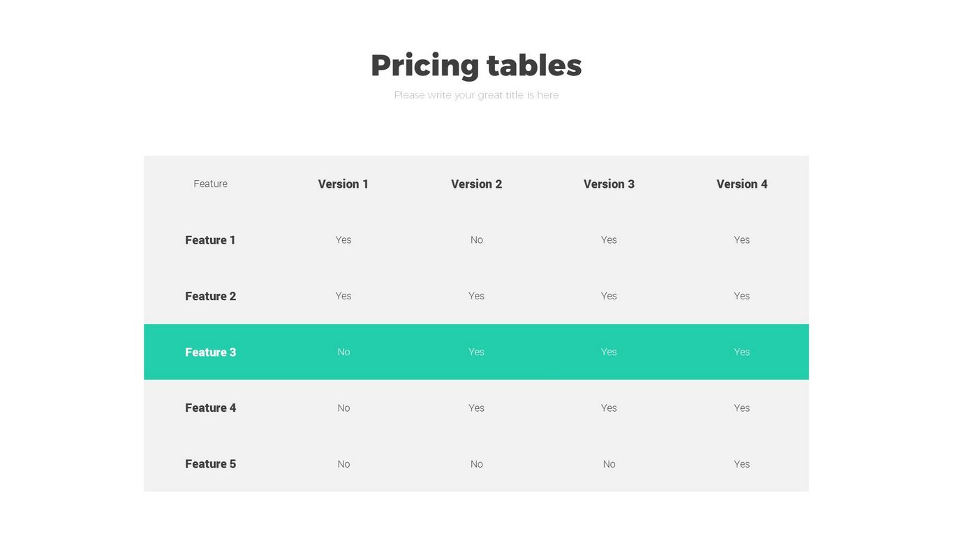
Task: Select the subtitle "Please write your great title"
Action: coord(476,95)
